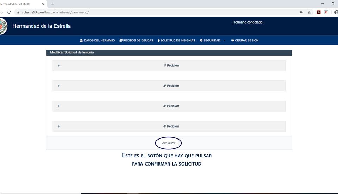Expand the 3ª Petición section
Screen dimensions: 338x194
point(169,106)
